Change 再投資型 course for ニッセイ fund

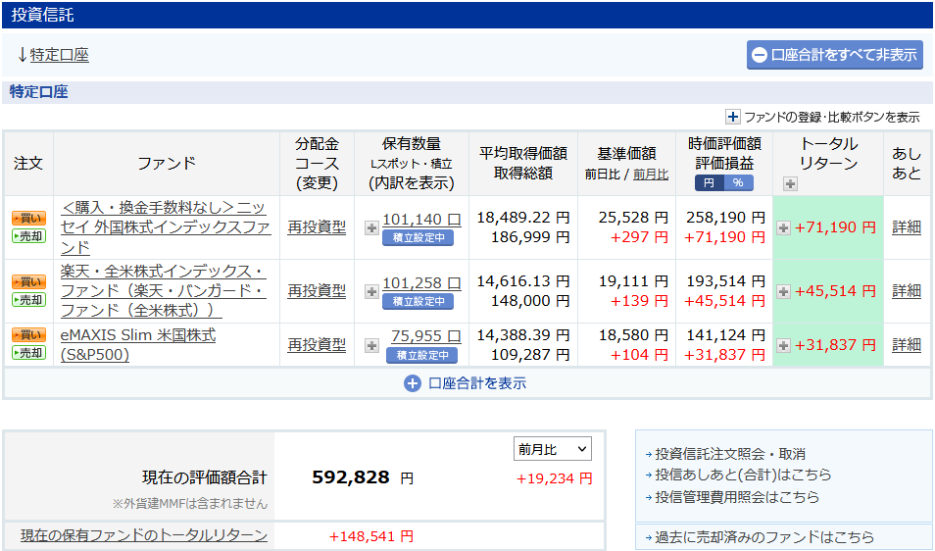317,227
